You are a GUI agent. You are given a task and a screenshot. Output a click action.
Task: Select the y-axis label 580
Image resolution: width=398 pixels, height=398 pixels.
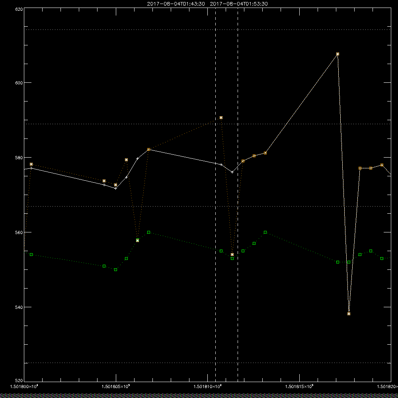point(19,158)
